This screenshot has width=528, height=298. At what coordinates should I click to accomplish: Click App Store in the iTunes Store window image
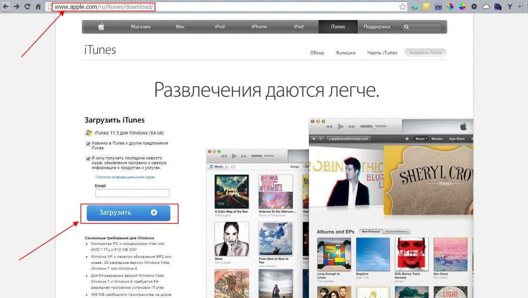[x=457, y=139]
